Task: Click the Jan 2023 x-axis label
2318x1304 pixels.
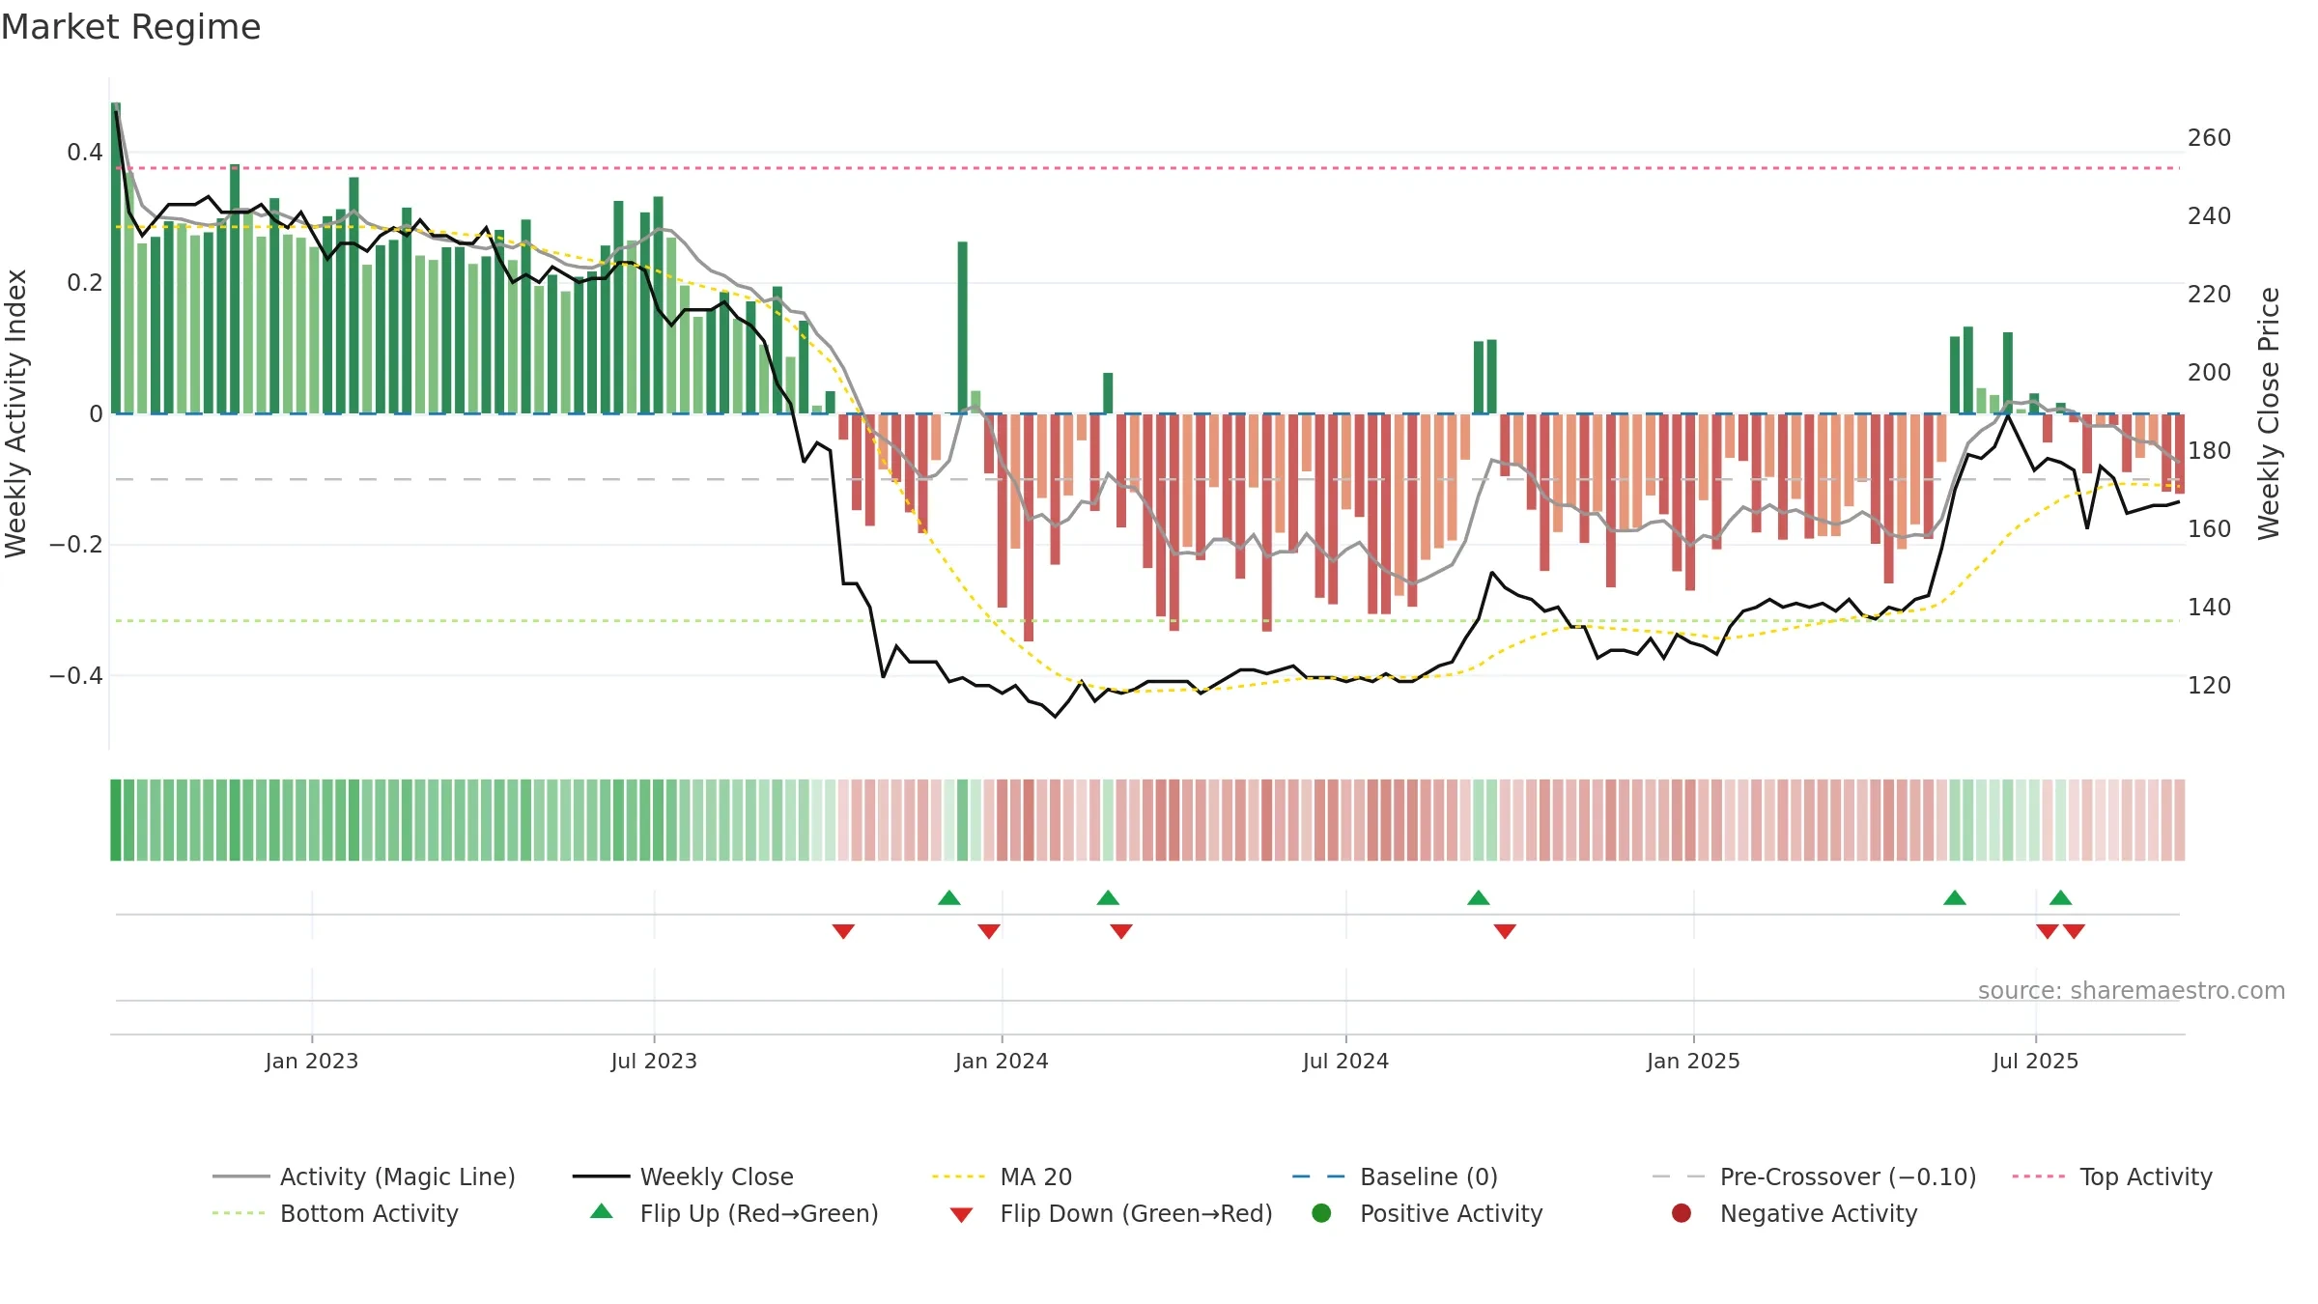Action: pos(312,1061)
